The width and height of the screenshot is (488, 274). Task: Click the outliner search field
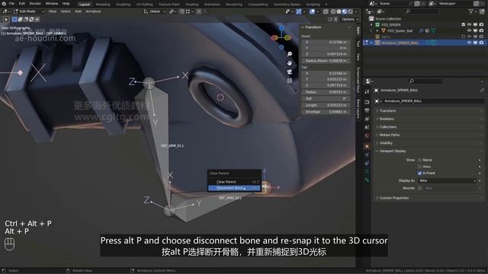point(422,11)
